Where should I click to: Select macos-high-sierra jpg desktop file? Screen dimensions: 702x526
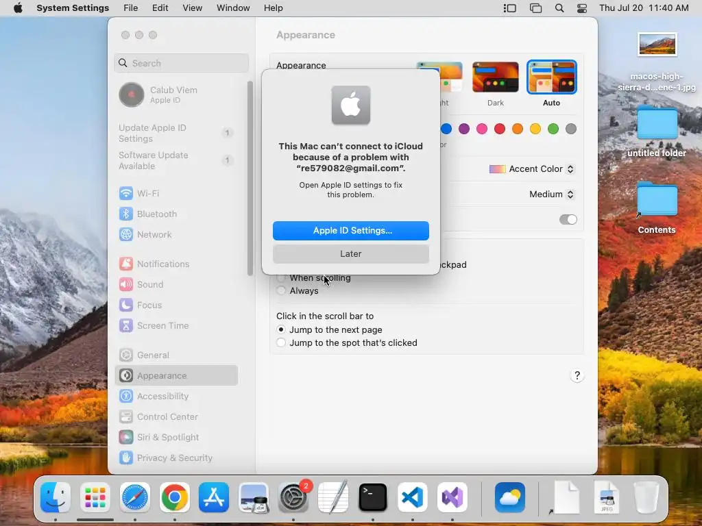click(657, 62)
